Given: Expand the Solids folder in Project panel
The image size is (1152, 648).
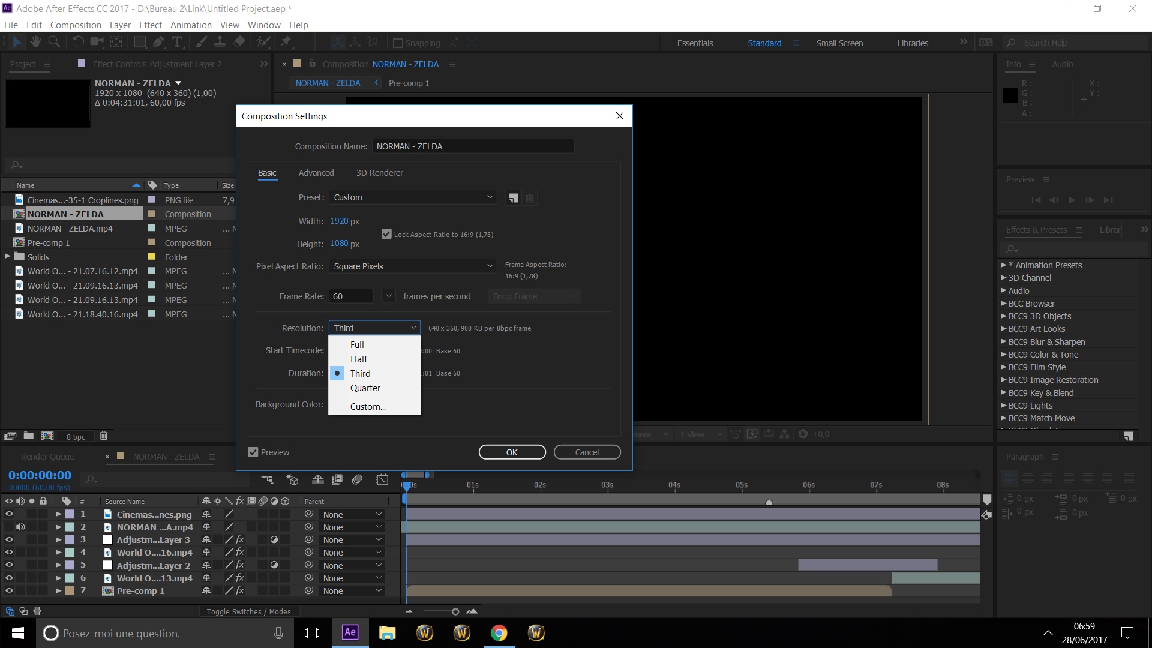Looking at the screenshot, I should point(8,257).
